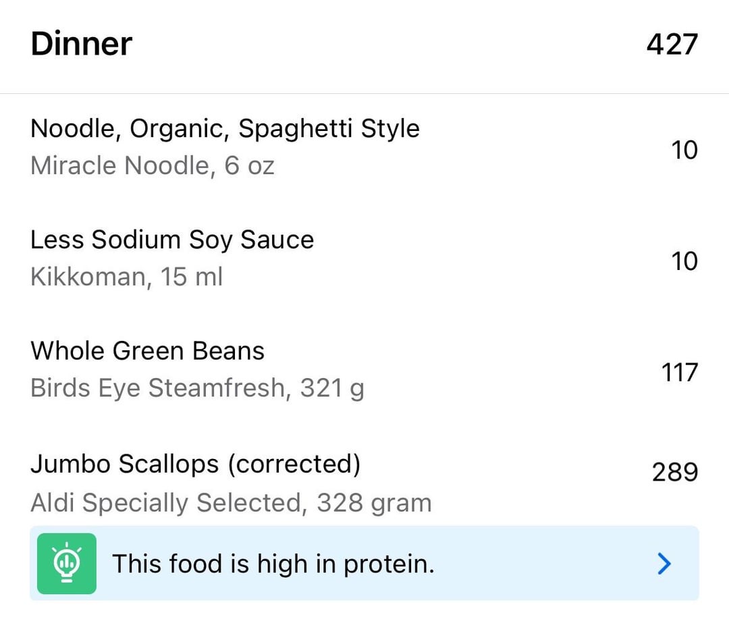Tap the green lightbulb insight icon
The image size is (729, 619).
click(x=67, y=563)
